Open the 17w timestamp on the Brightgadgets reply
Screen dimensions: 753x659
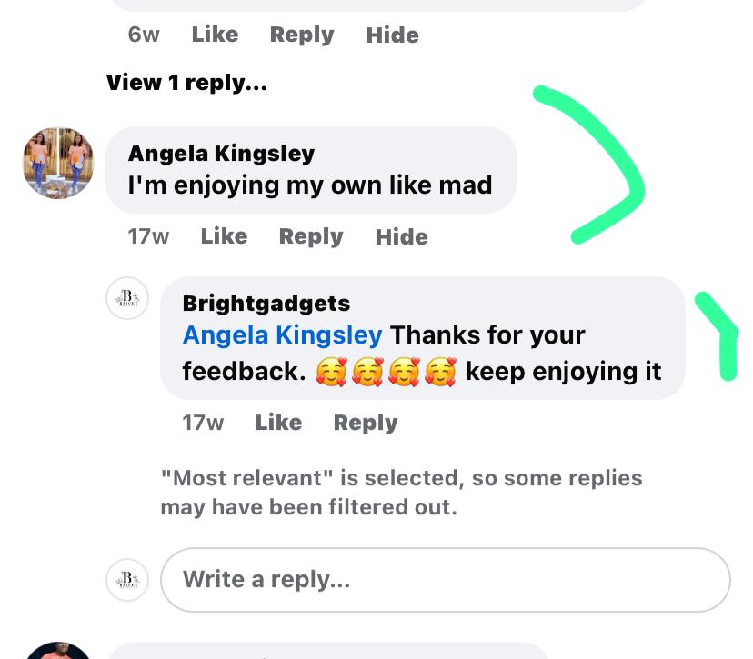203,423
